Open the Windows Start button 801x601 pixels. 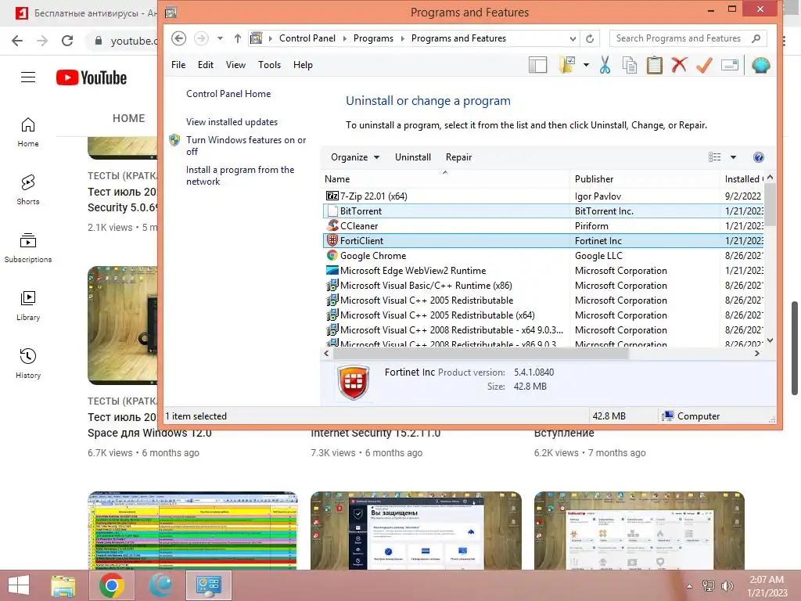pos(19,585)
